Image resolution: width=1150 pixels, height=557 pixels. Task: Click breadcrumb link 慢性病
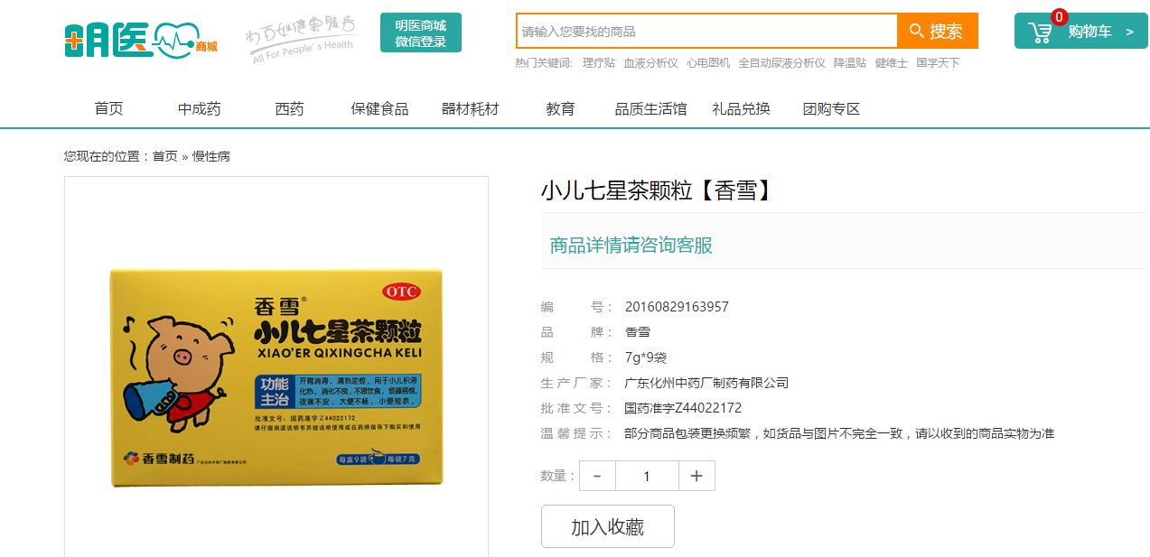(x=211, y=156)
